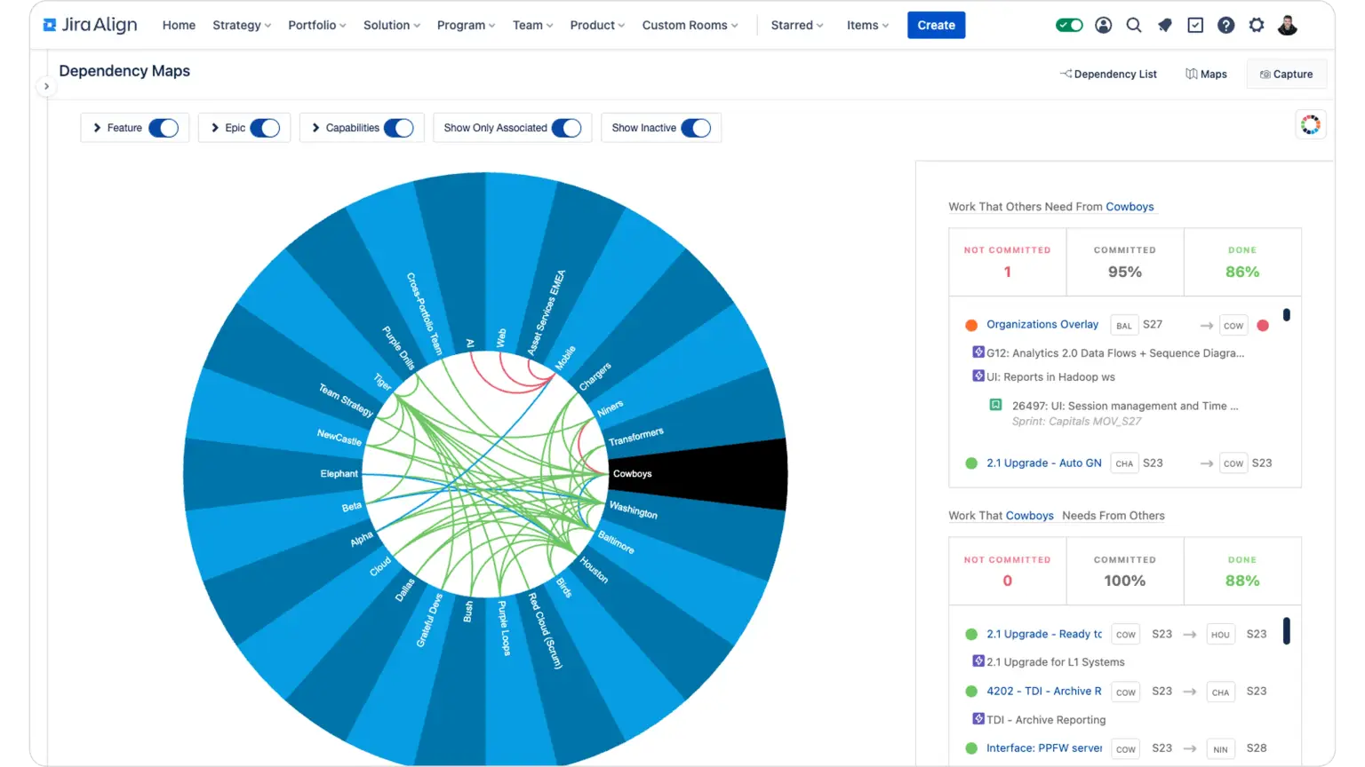The height and width of the screenshot is (767, 1365).
Task: Go to the Home menu item
Action: click(x=179, y=26)
